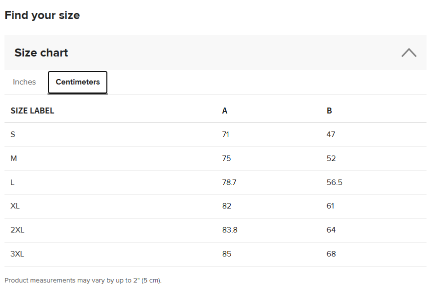Screen dimensions: 433x298
Task: Click the 68 value for 3XL
Action: (331, 254)
